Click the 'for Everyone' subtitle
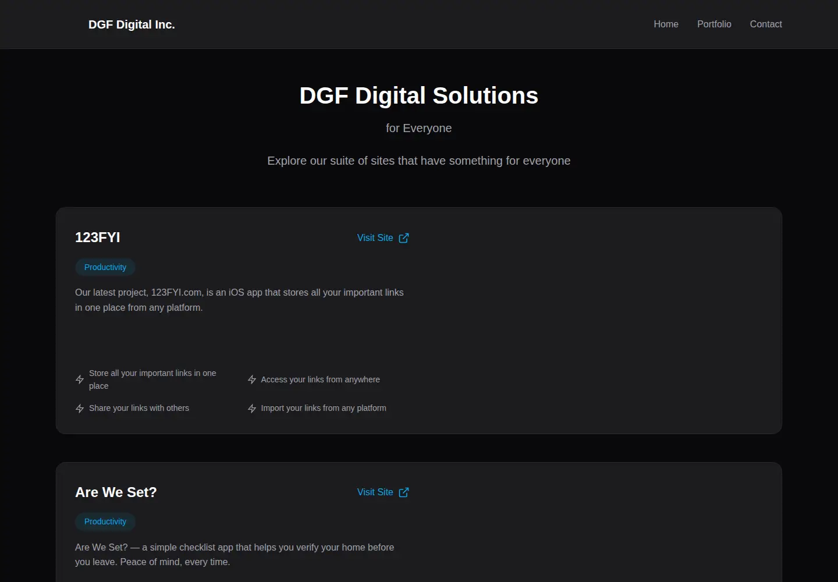Viewport: 838px width, 582px height. (x=419, y=128)
